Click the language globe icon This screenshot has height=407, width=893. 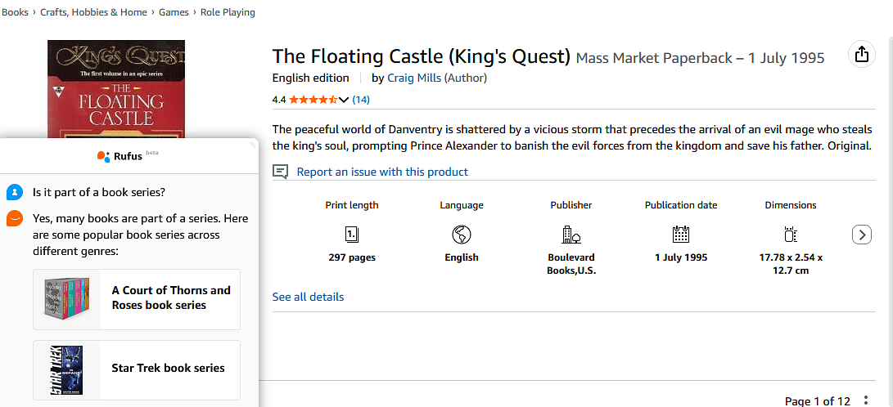[x=462, y=235]
